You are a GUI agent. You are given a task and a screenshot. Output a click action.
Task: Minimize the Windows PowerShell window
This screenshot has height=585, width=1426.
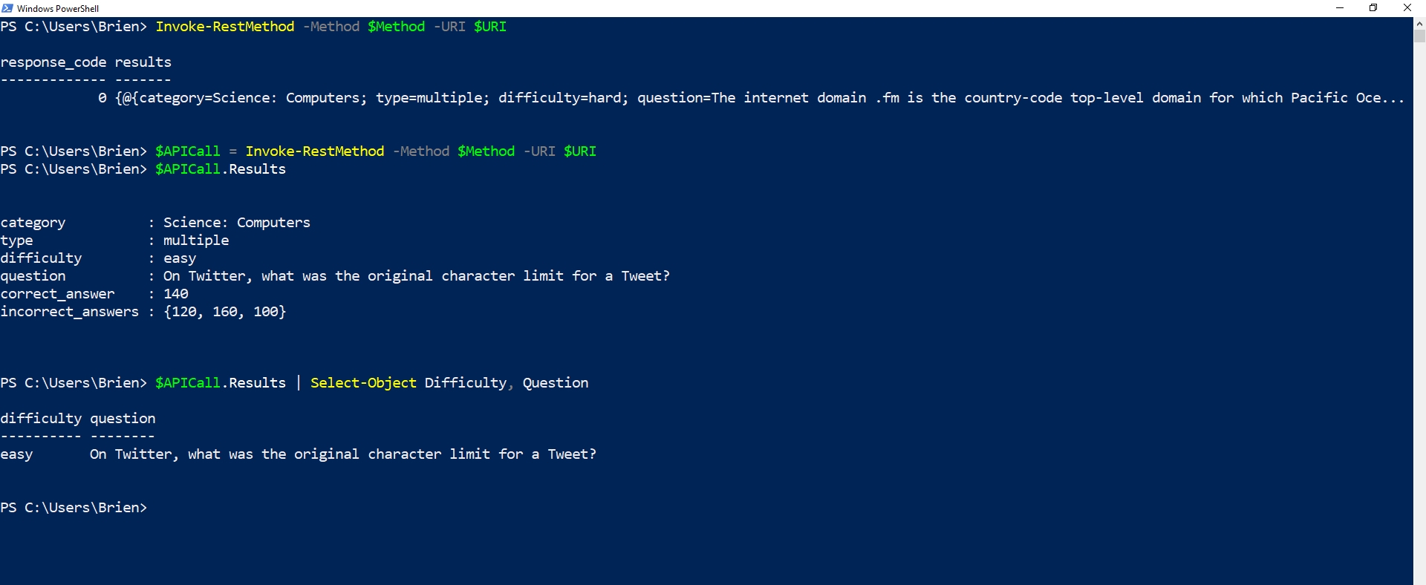click(x=1340, y=8)
